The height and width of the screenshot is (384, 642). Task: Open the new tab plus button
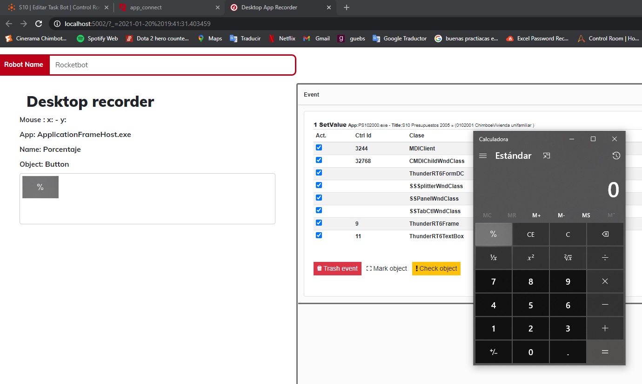(x=346, y=7)
